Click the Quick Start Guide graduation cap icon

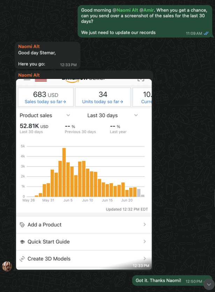22,242
